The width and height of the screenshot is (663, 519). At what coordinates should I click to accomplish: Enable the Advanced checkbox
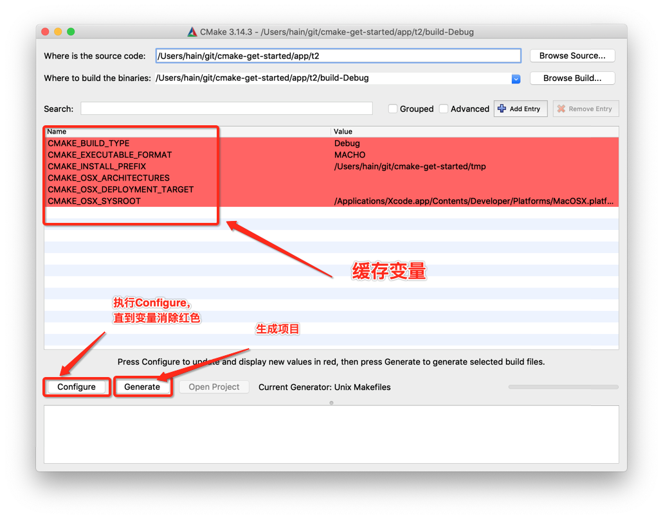click(x=444, y=109)
